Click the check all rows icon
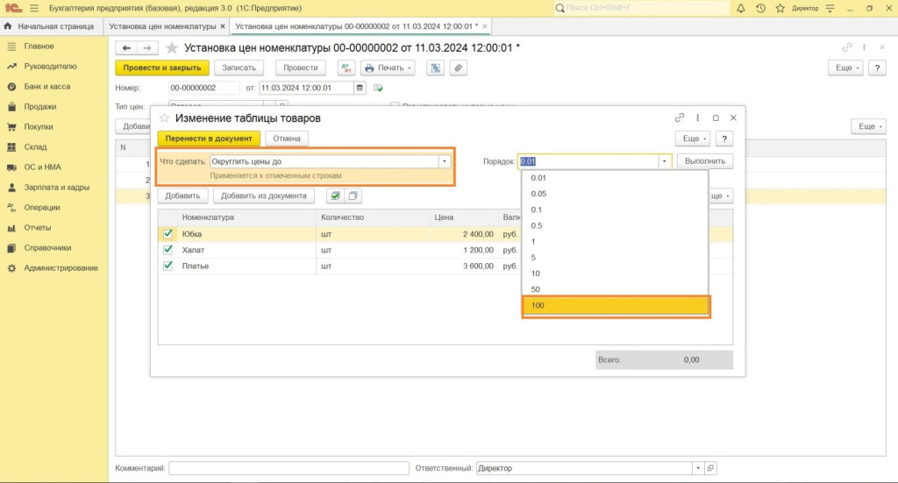898x483 pixels. tap(334, 196)
